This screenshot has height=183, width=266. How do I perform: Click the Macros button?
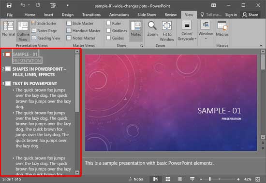point(222,29)
